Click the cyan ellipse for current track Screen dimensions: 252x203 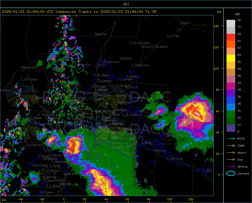click(231, 173)
